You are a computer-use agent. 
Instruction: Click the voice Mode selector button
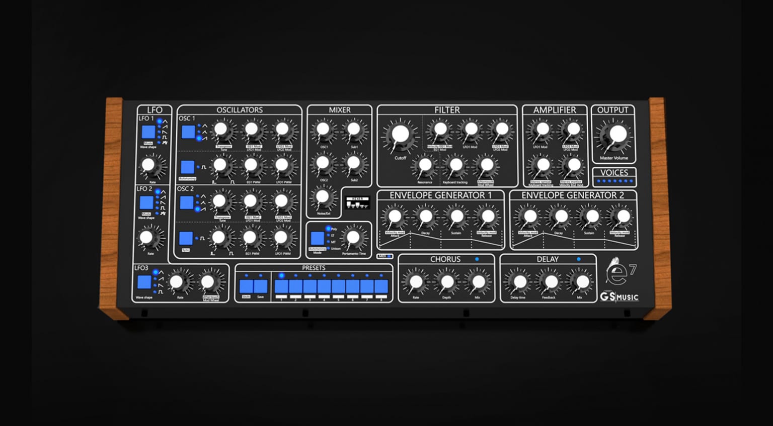coord(318,238)
